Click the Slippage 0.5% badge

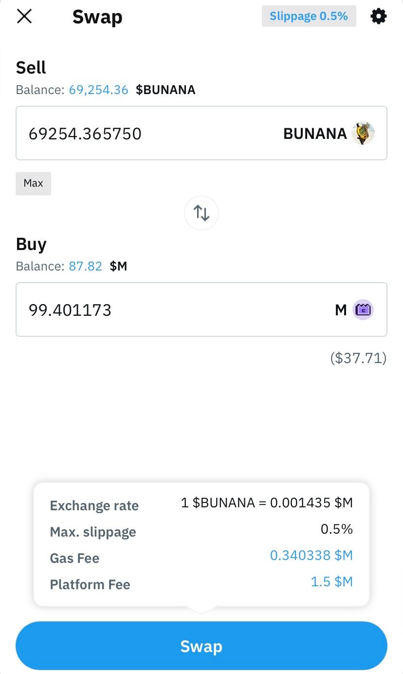[309, 16]
